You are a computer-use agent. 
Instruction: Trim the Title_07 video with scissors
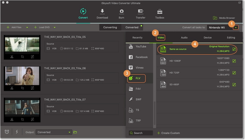point(12,119)
